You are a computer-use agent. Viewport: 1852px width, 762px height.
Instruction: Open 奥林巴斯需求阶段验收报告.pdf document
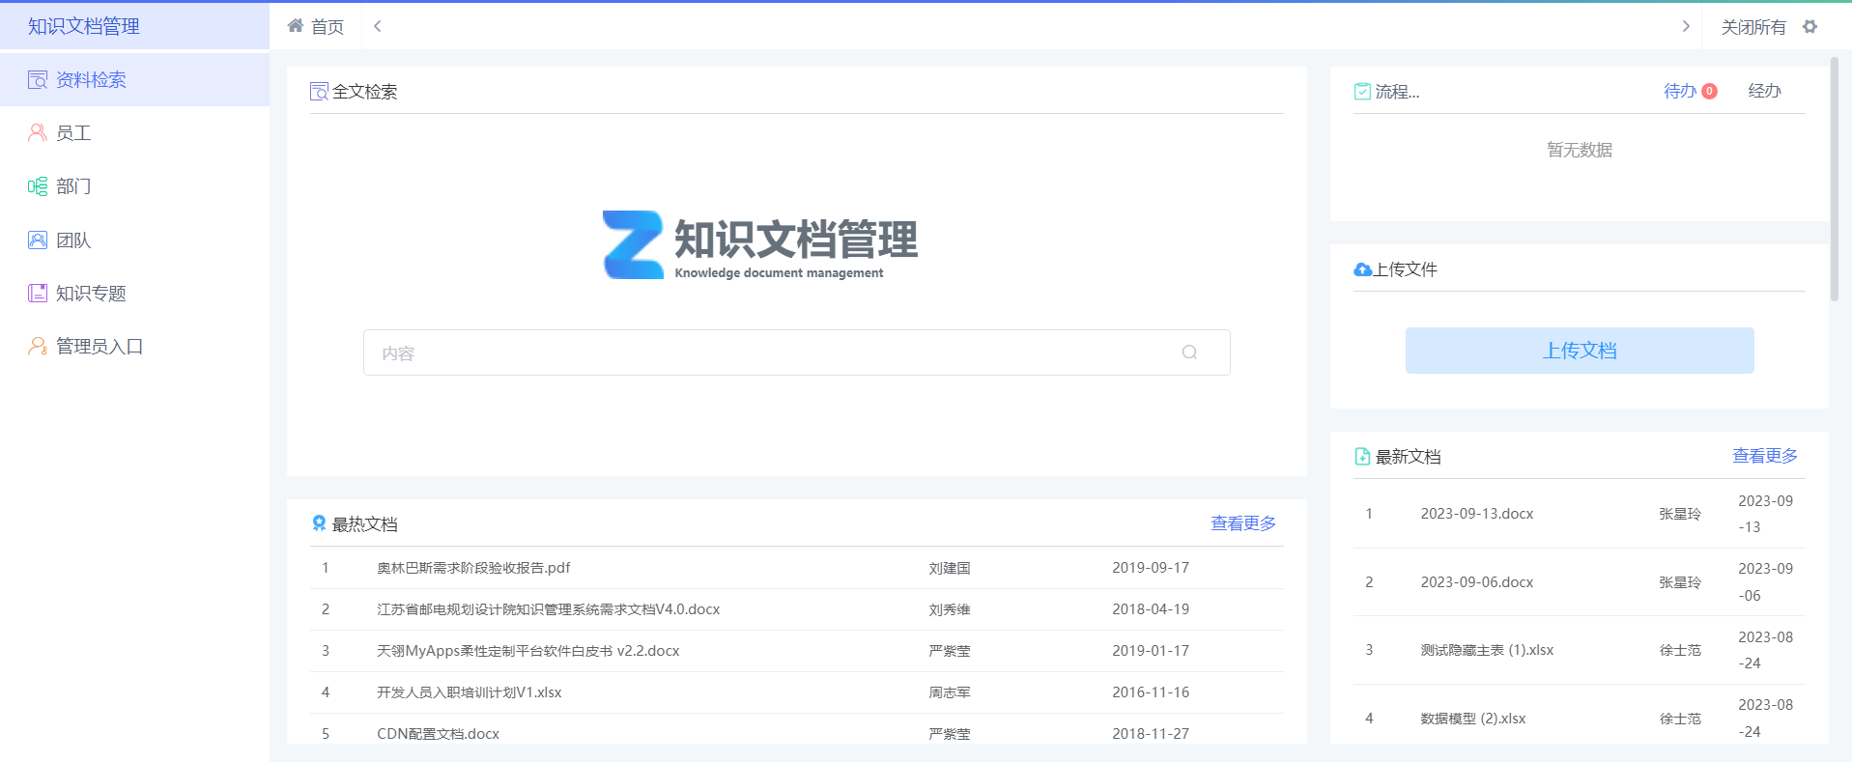(473, 568)
